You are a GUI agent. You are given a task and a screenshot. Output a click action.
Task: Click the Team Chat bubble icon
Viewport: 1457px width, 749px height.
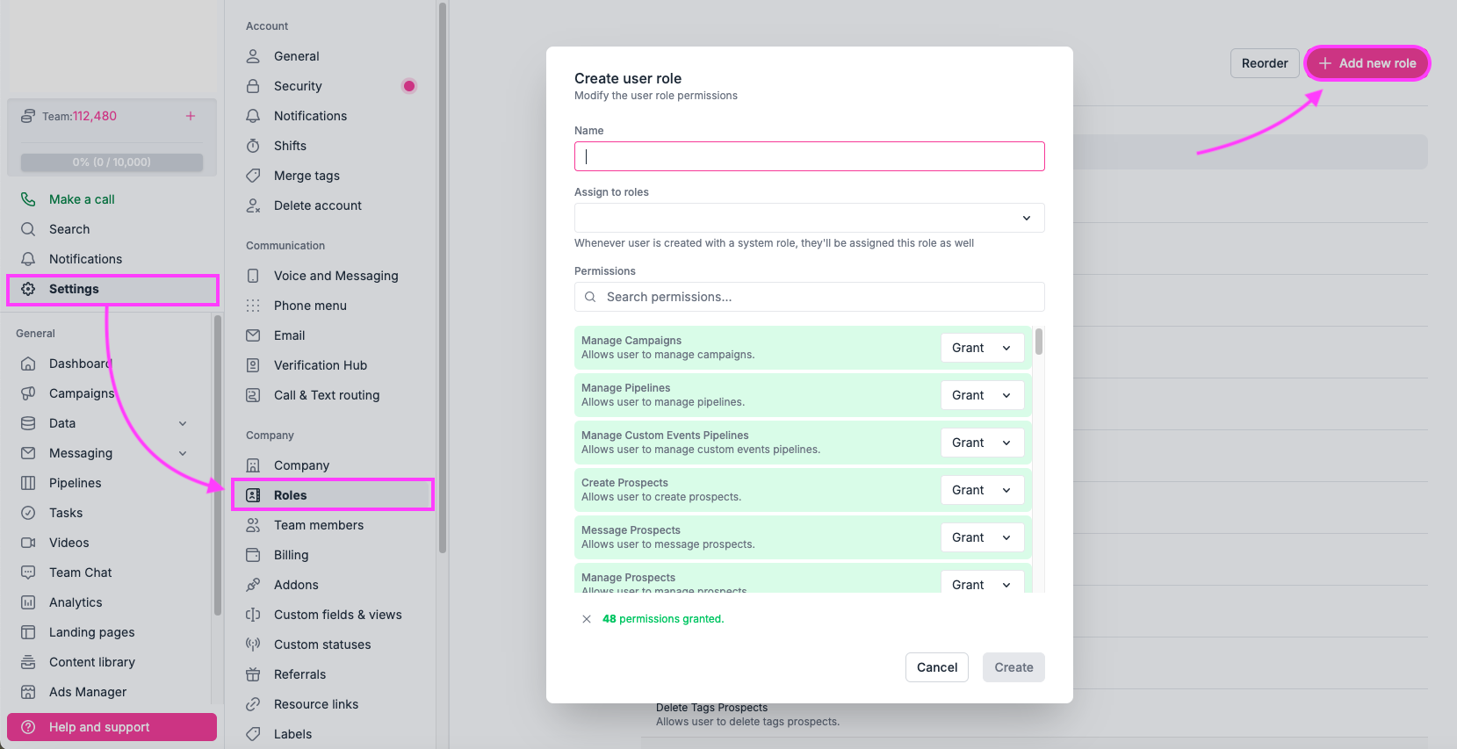[x=28, y=573]
